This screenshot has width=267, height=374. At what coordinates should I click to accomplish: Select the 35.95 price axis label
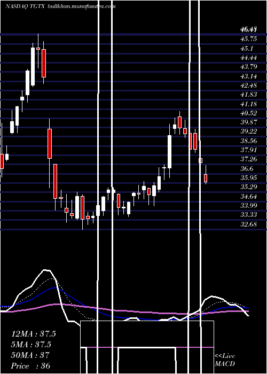[249, 178]
